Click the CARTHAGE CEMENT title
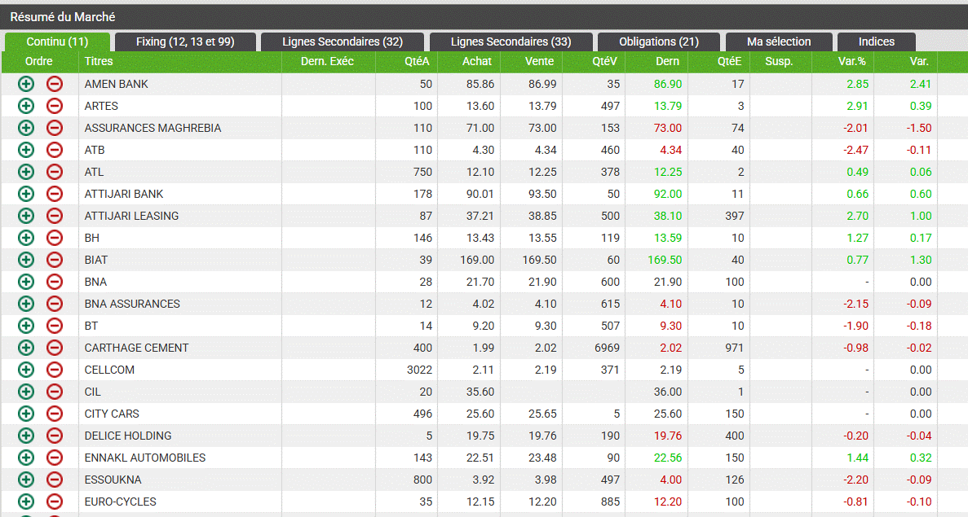This screenshot has width=968, height=517. 136,348
